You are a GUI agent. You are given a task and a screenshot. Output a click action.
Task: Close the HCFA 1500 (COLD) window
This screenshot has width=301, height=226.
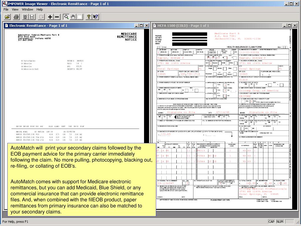click(x=295, y=26)
